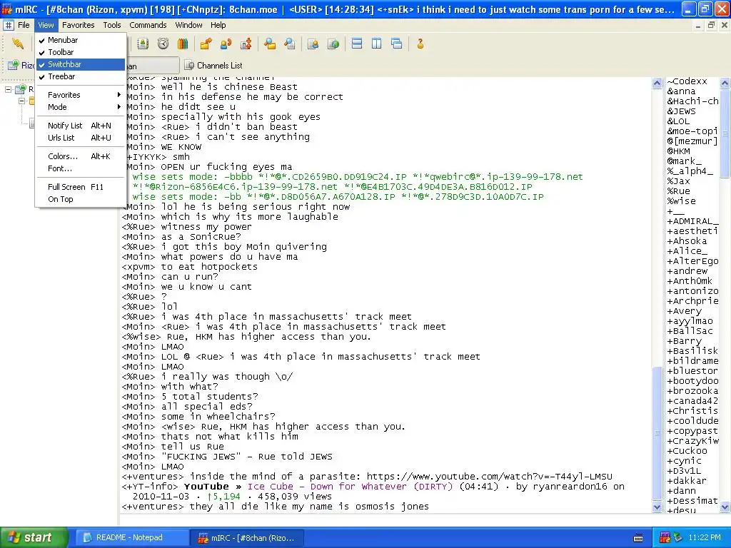Click the URLs List globe toolbar icon
Screen dimensions: 731x548
333,44
